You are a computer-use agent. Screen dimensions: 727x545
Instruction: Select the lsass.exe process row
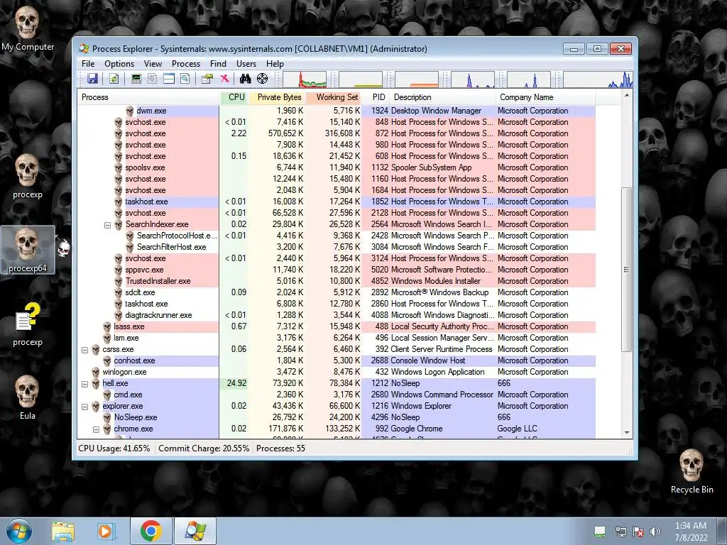[x=337, y=326]
